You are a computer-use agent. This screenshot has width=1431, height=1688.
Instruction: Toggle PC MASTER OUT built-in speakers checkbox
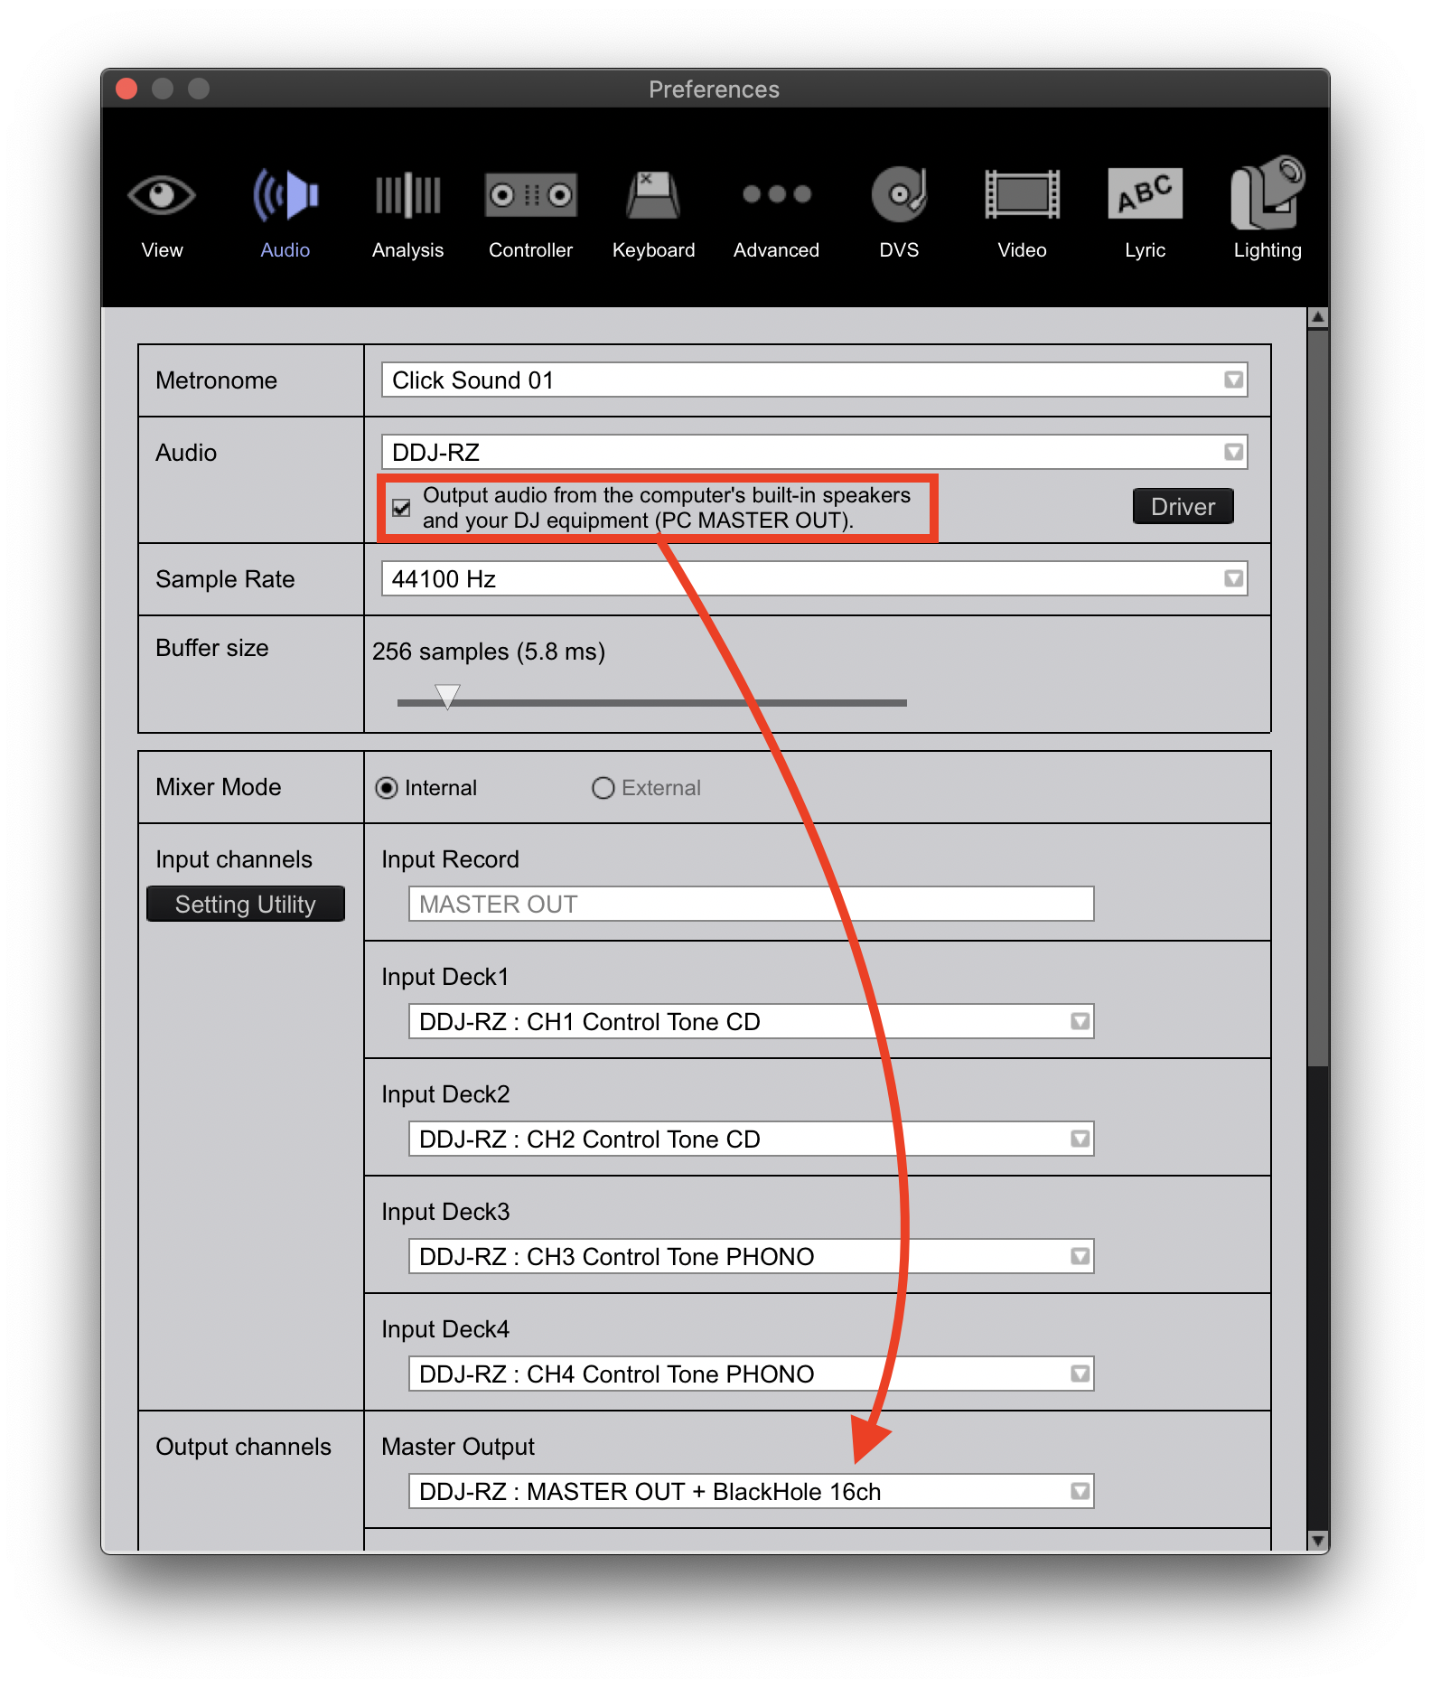pyautogui.click(x=401, y=508)
